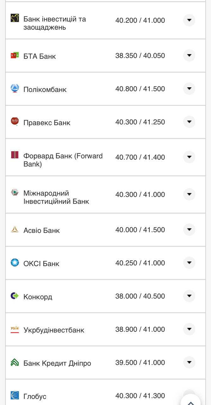Click the Асвіо Банк triangle logo

tap(14, 230)
